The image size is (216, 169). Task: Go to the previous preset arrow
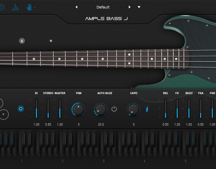[76, 7]
